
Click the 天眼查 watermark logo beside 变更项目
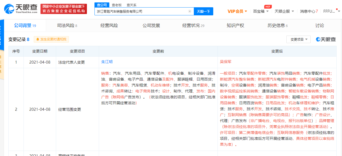(326, 39)
